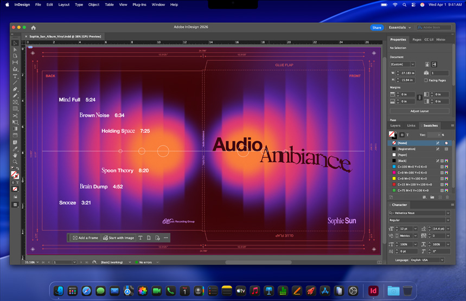Enable the Facing Pages checkbox
This screenshot has height=301, width=466.
click(427, 80)
